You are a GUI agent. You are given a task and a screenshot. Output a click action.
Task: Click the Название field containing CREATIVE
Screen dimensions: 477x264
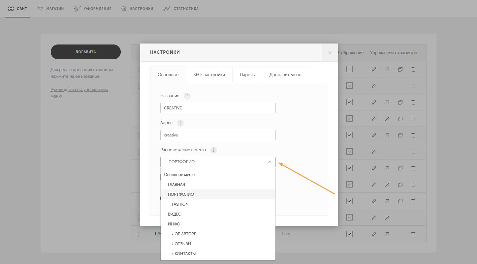218,108
